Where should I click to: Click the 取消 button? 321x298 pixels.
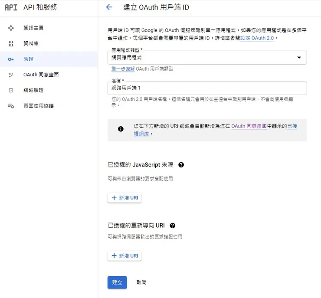tap(141, 282)
